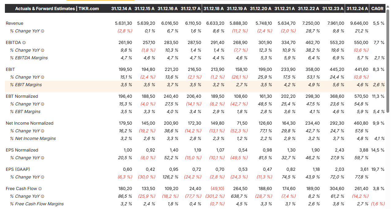Click the Revenue row label
This screenshot has height=209, width=391.
pyautogui.click(x=14, y=23)
